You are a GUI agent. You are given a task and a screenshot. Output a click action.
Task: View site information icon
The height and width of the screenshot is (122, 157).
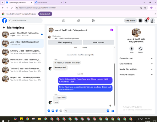click(17, 8)
